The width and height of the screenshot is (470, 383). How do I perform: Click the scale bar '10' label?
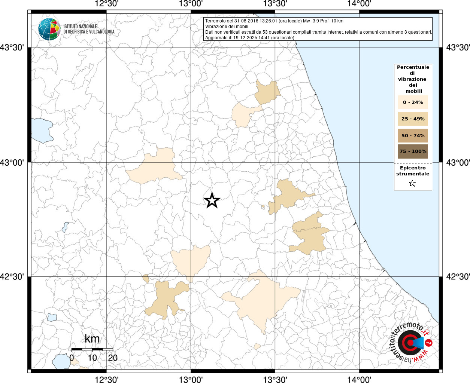(92, 358)
